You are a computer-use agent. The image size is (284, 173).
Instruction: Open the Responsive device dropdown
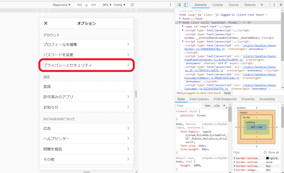point(62,5)
